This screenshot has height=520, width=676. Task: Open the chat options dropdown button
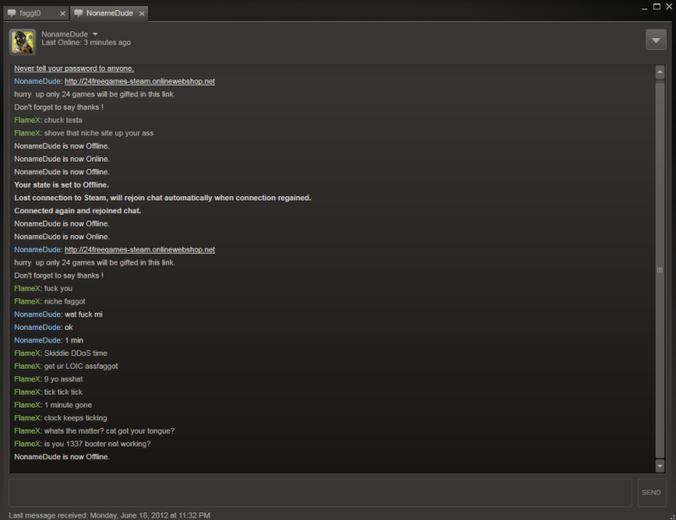[x=656, y=40]
